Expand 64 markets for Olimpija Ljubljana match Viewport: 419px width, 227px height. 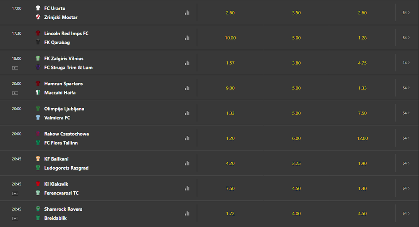pos(406,113)
